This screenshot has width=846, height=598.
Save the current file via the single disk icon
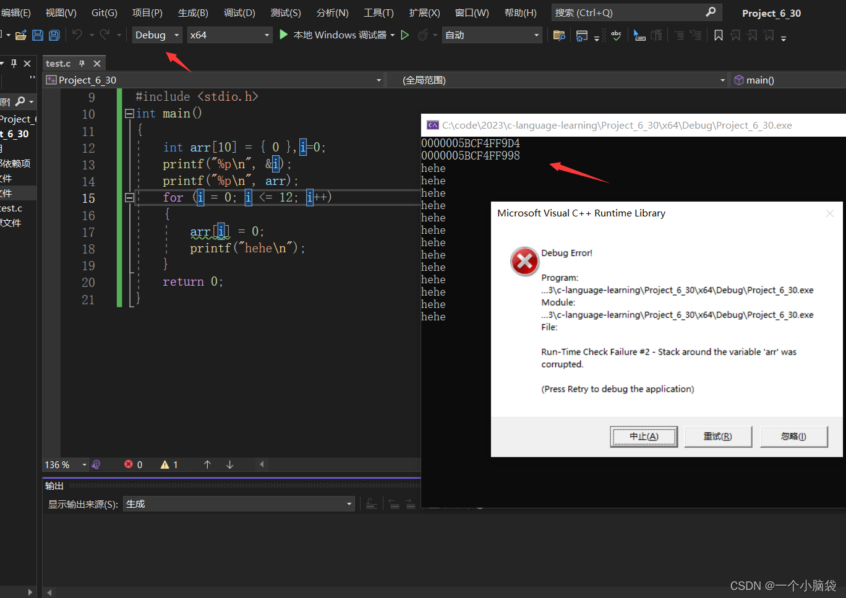pyautogui.click(x=38, y=35)
